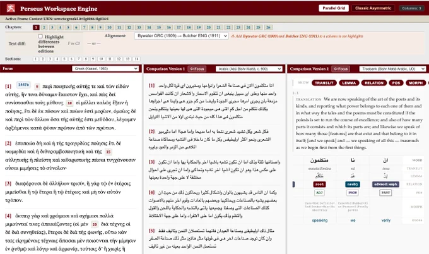
Task: Check Highlight differences between editions checkbox
Action: coord(40,36)
